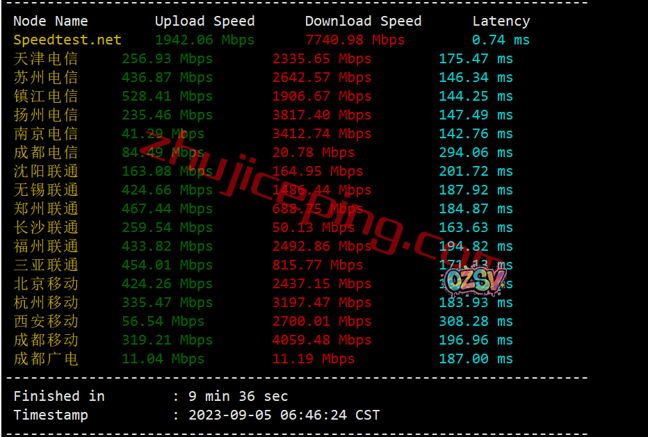Click the 0.74 ms latency value
The image size is (648, 437).
(x=501, y=40)
